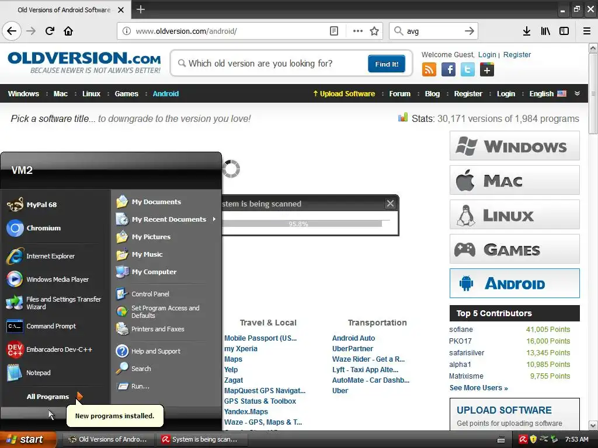Select Games in site navigation bar

coord(126,94)
